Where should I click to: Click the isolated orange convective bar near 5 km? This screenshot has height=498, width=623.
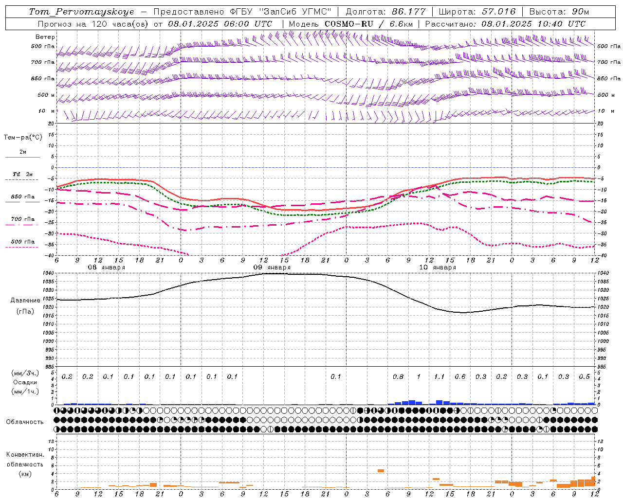(x=381, y=471)
